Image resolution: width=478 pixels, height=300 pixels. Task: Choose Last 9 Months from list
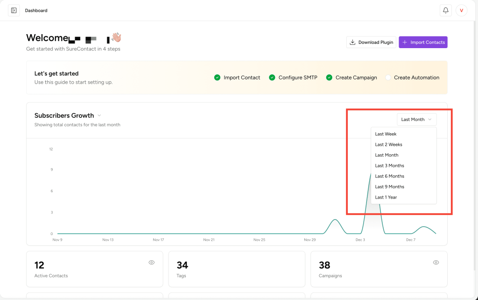[x=389, y=186]
